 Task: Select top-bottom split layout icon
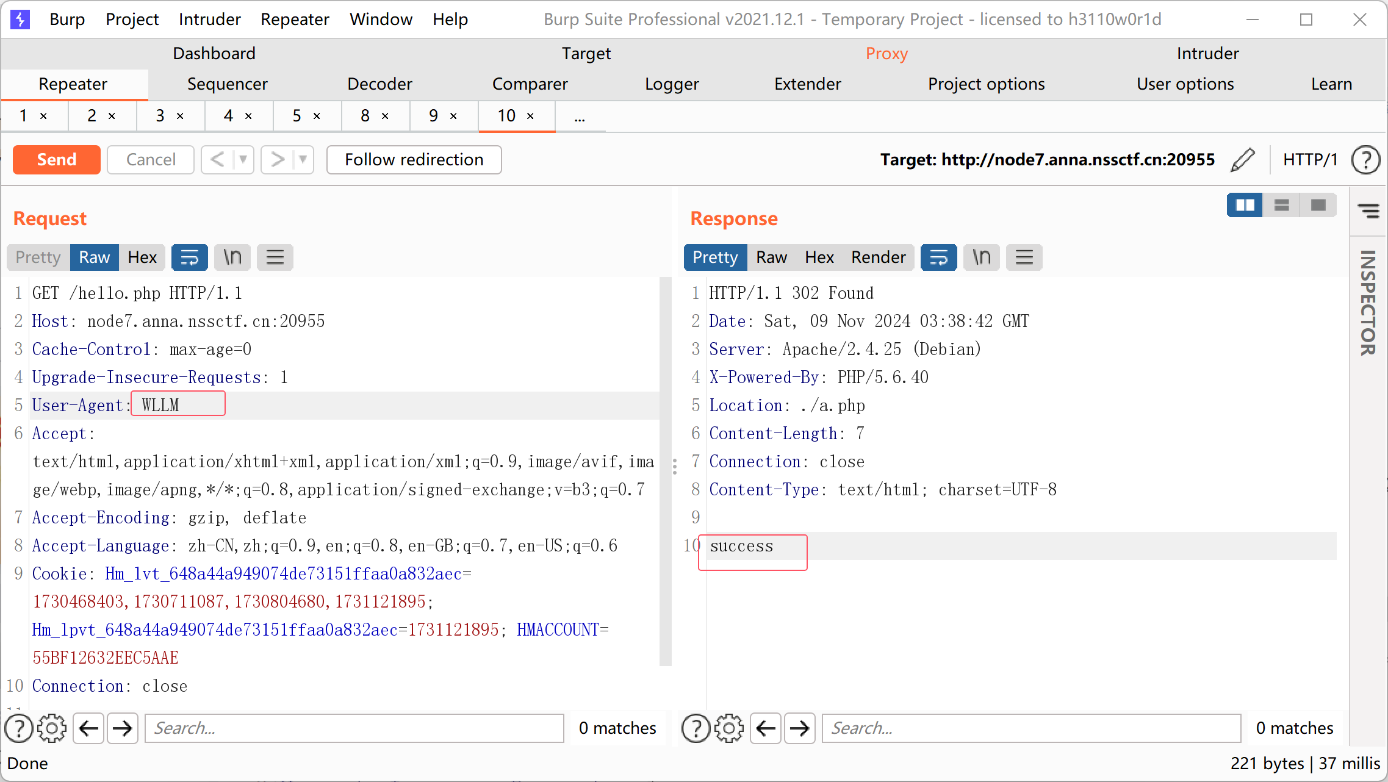point(1282,205)
